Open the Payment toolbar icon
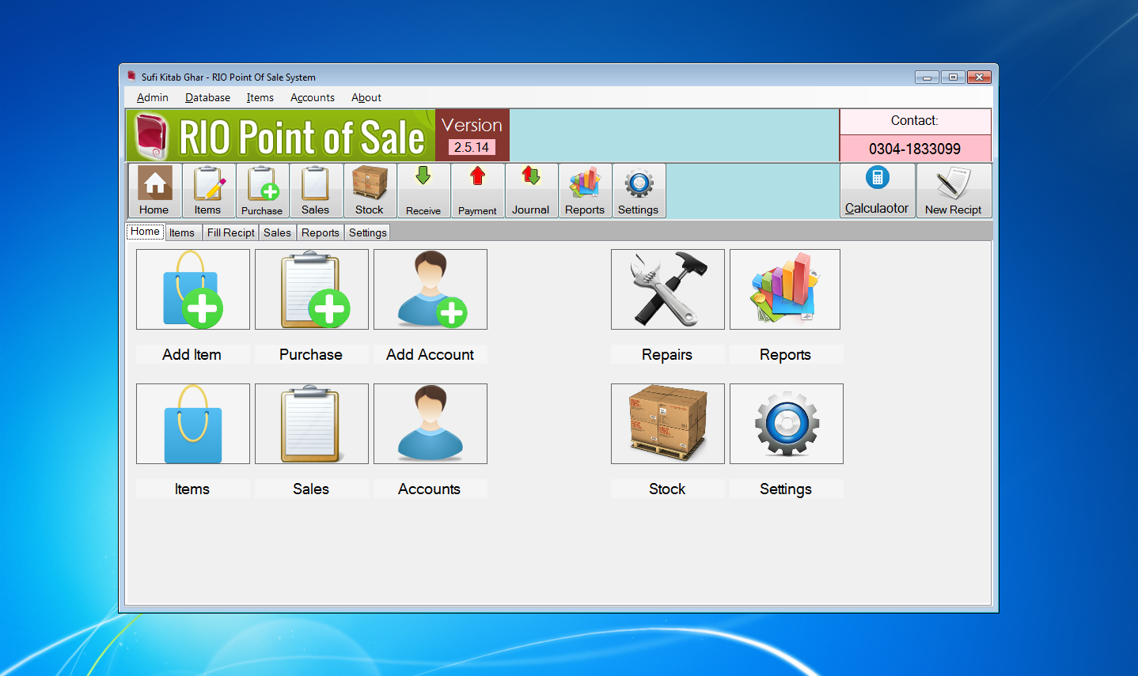The image size is (1138, 676). 477,190
